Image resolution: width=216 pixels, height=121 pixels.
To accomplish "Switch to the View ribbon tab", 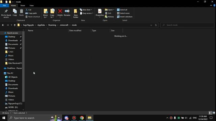I will [31, 5].
